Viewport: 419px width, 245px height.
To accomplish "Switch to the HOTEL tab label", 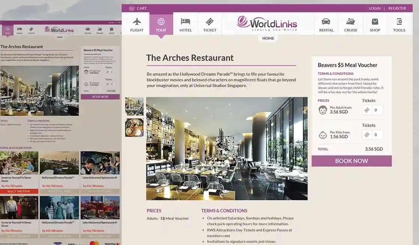I will coord(185,30).
